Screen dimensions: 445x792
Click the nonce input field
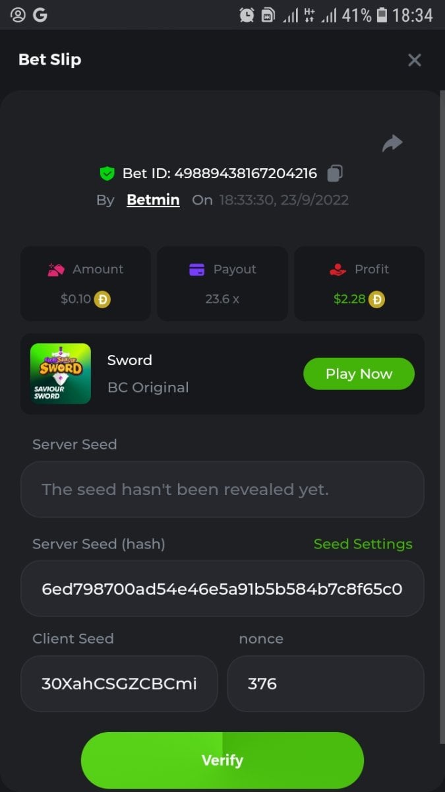[x=325, y=684]
